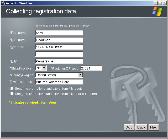Click the Microsoft's partners promotions label text
Screen dimensions: 168x139
[56, 94]
